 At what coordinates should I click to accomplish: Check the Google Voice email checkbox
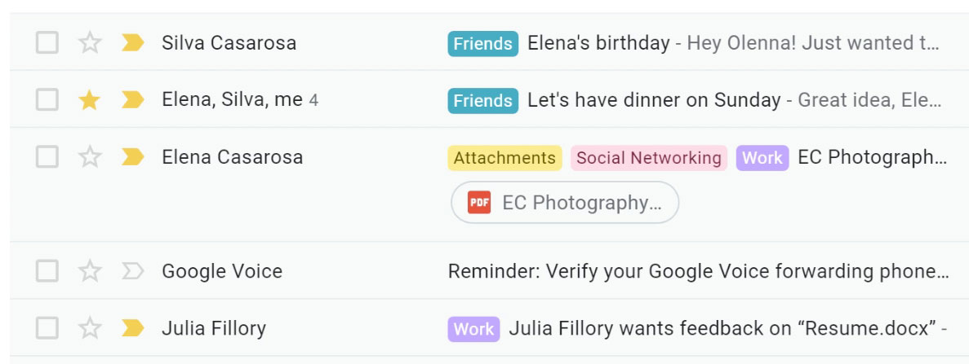pyautogui.click(x=47, y=271)
